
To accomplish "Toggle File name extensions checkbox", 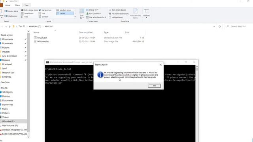I will click(x=110, y=14).
